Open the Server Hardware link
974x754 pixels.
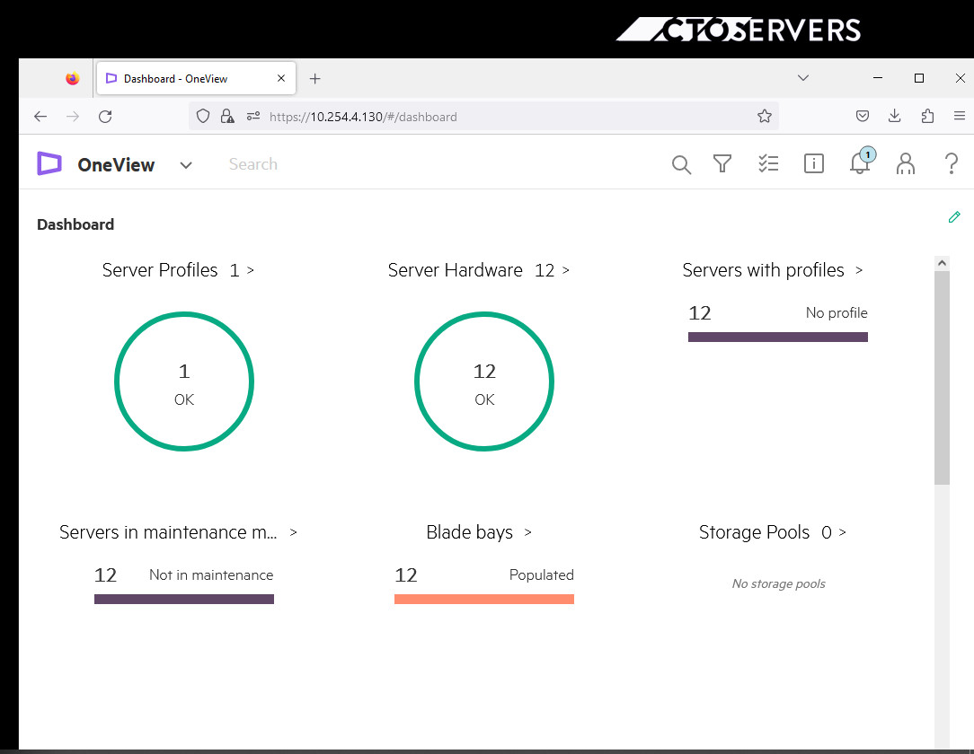pos(478,270)
